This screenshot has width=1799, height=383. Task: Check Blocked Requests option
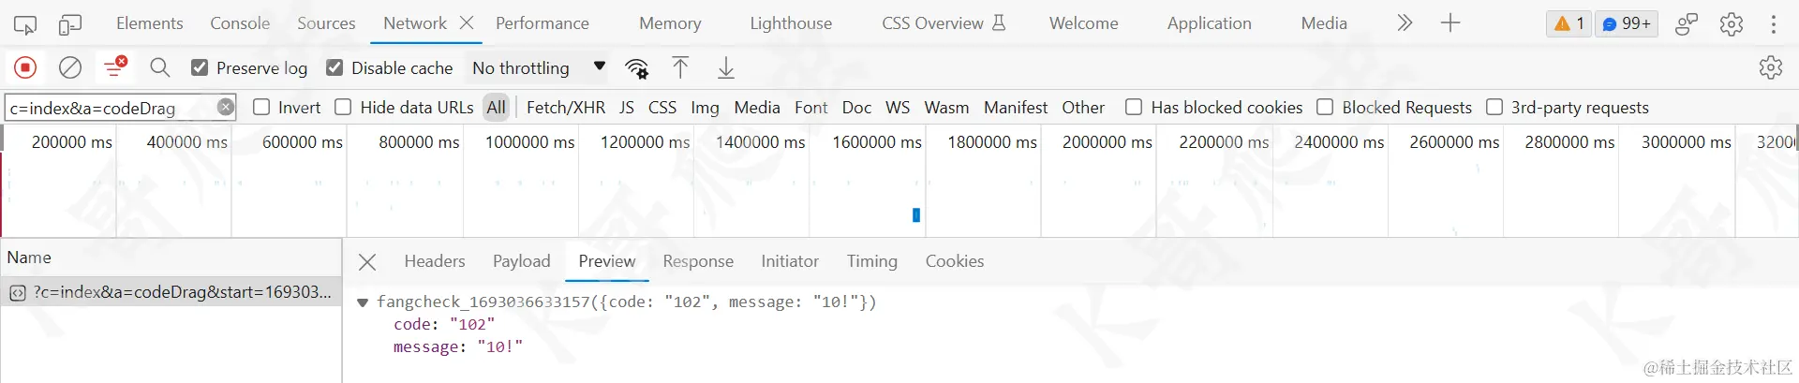1325,107
